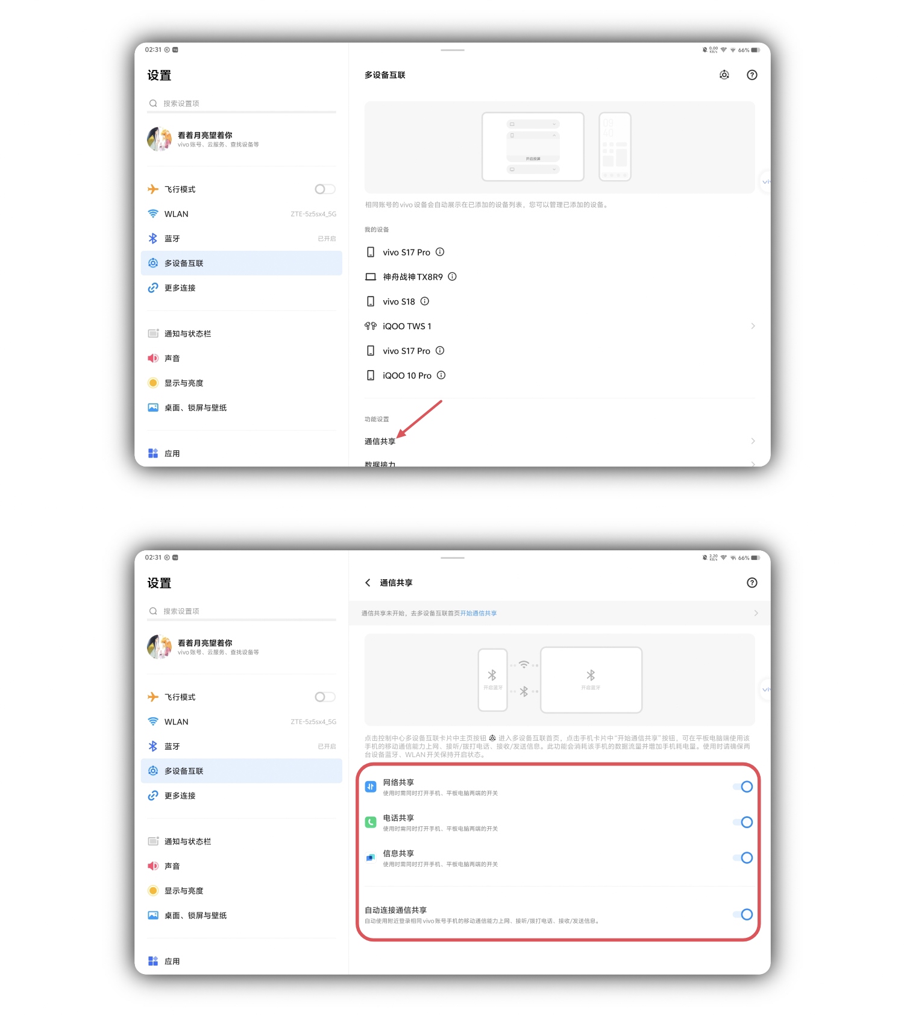Focus 搜索设置项 field in 通信共享 screenshot

tap(241, 611)
